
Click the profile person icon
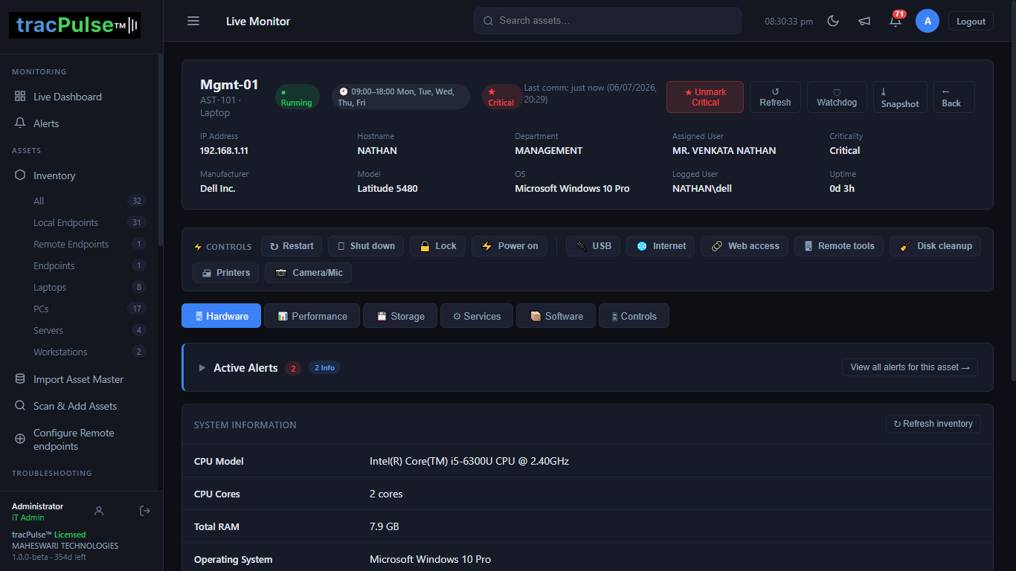coord(99,511)
